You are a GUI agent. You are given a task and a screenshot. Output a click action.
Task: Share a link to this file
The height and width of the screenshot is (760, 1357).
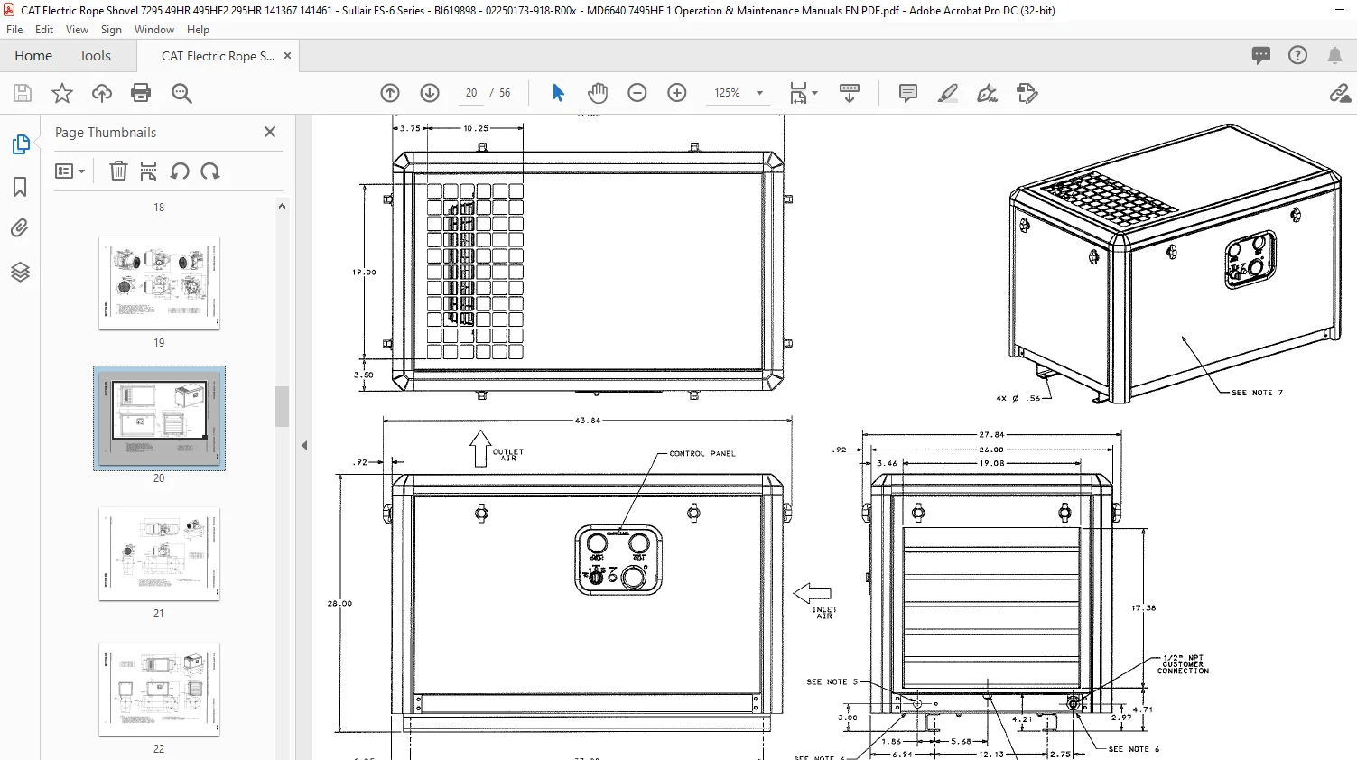coord(1340,93)
